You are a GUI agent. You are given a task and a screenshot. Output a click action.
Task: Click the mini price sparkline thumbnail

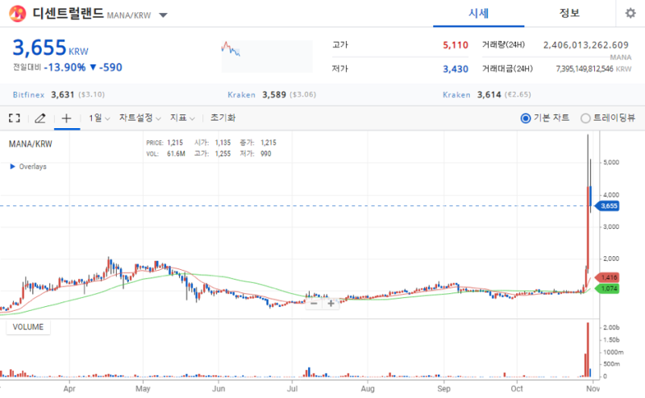point(267,56)
